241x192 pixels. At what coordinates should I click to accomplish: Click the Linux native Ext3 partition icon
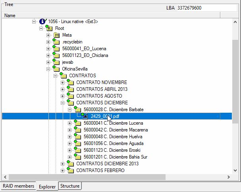point(42,22)
